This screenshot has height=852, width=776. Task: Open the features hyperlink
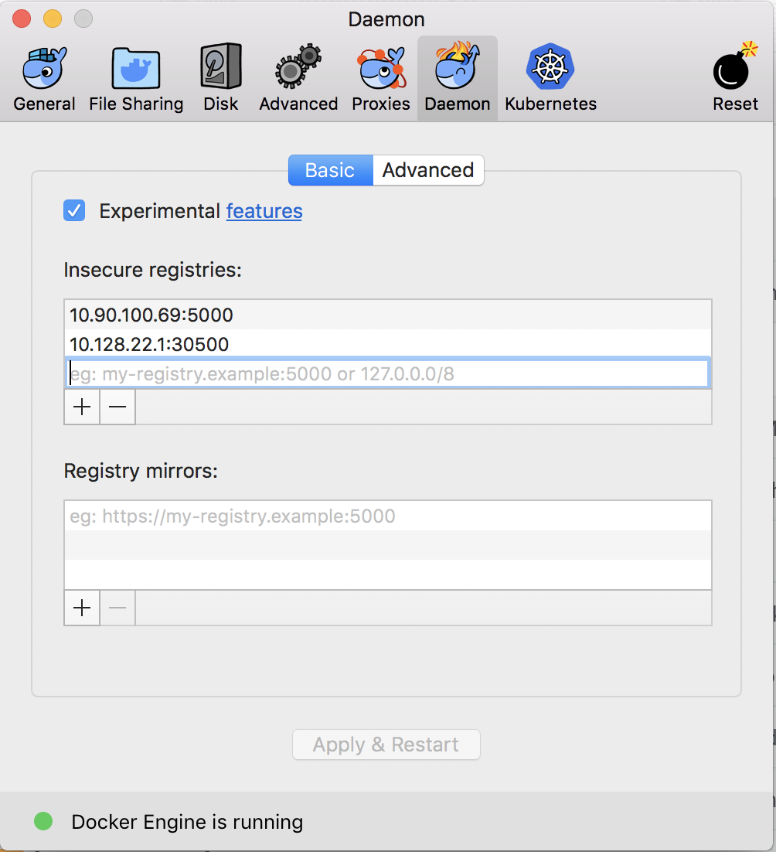(x=264, y=211)
